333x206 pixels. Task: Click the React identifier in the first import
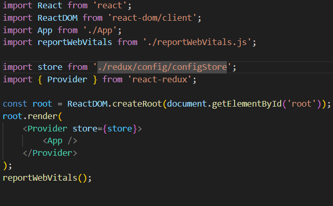click(50, 6)
